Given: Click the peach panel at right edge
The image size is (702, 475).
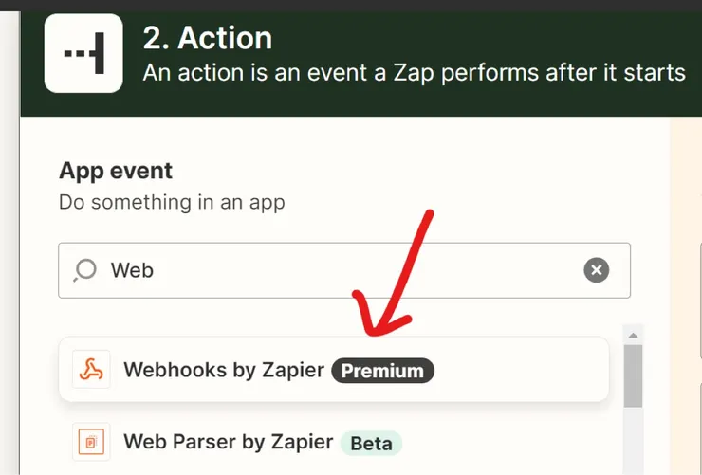Looking at the screenshot, I should pos(687,284).
